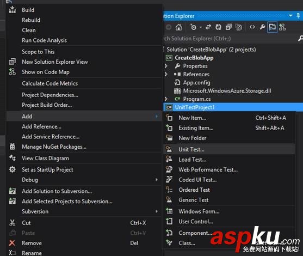
Task: Click the View Code angle brackets icon
Action: point(252,27)
